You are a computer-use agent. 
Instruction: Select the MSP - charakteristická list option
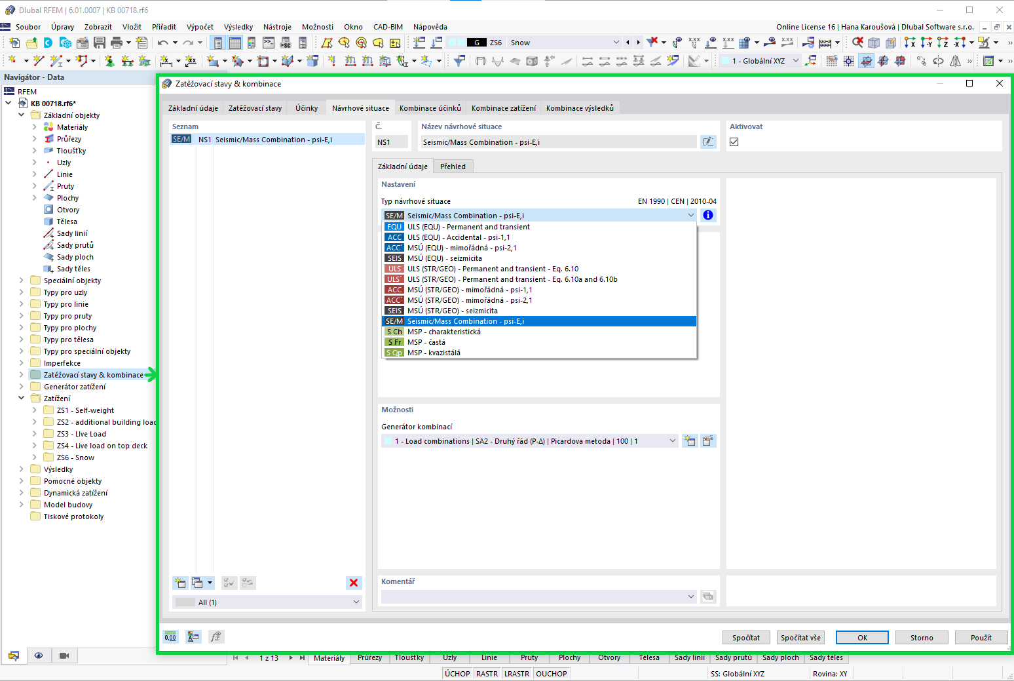539,332
